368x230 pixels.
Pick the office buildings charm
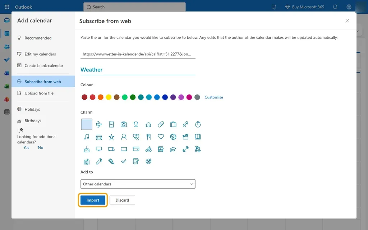point(87,161)
